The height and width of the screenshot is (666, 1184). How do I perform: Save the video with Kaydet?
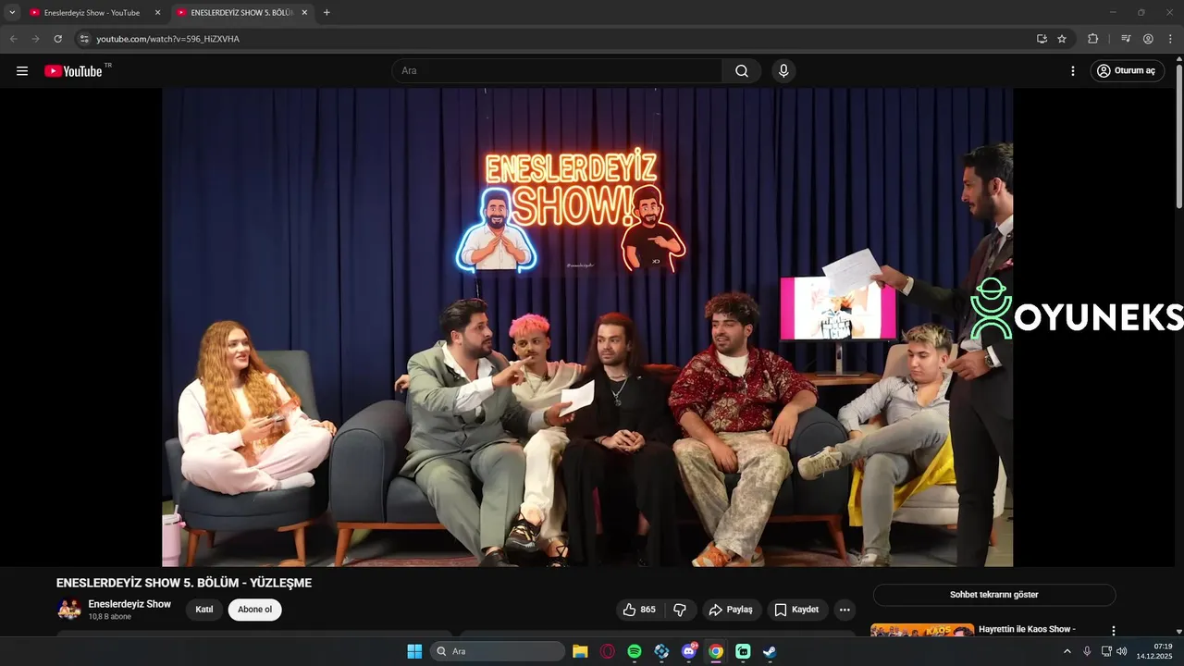pos(796,610)
